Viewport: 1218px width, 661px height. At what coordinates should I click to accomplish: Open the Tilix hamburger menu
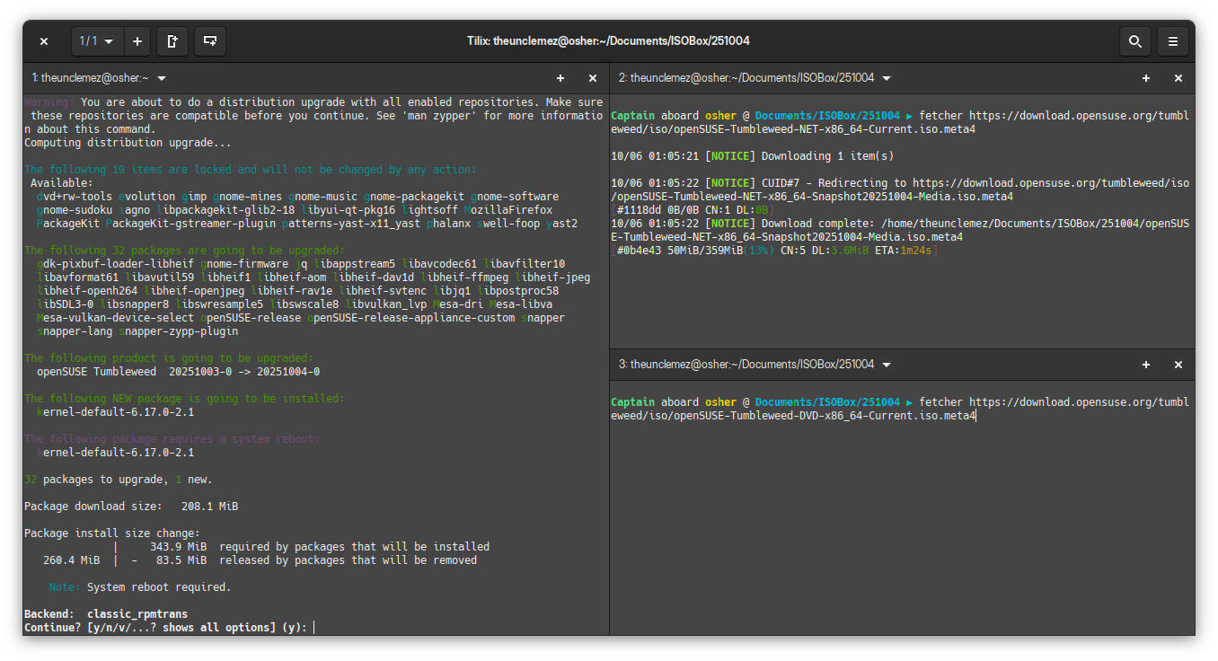pyautogui.click(x=1173, y=41)
